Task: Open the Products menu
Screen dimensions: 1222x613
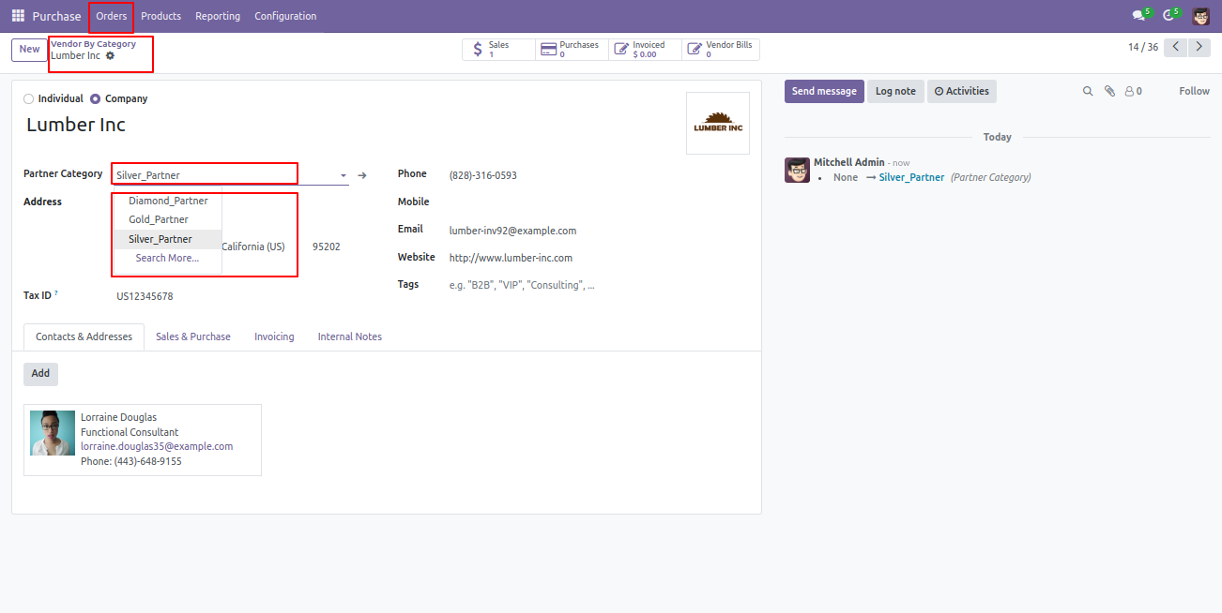Action: tap(160, 16)
